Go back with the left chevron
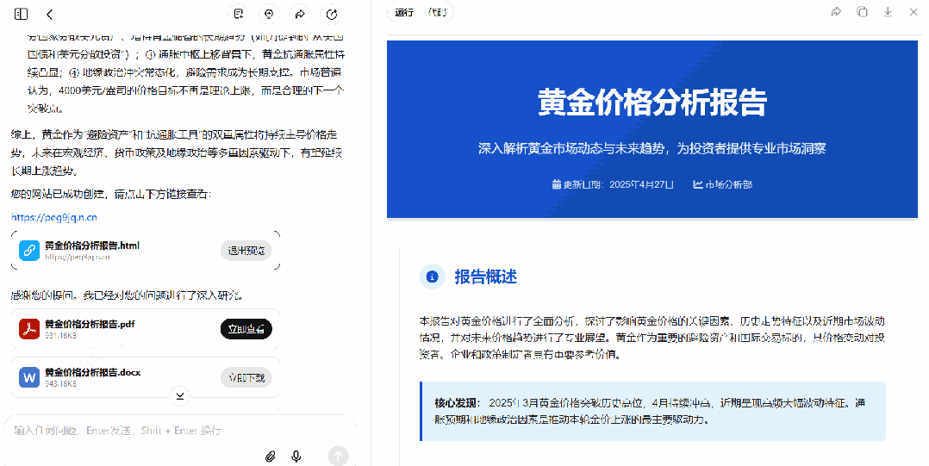The width and height of the screenshot is (929, 466). click(x=49, y=14)
